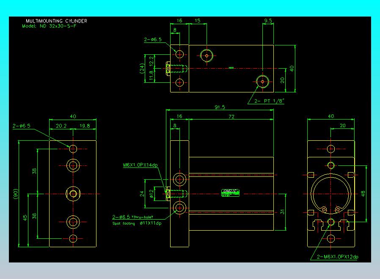Select the 20.2 dimension on flange view
The width and height of the screenshot is (380, 279).
61,126
